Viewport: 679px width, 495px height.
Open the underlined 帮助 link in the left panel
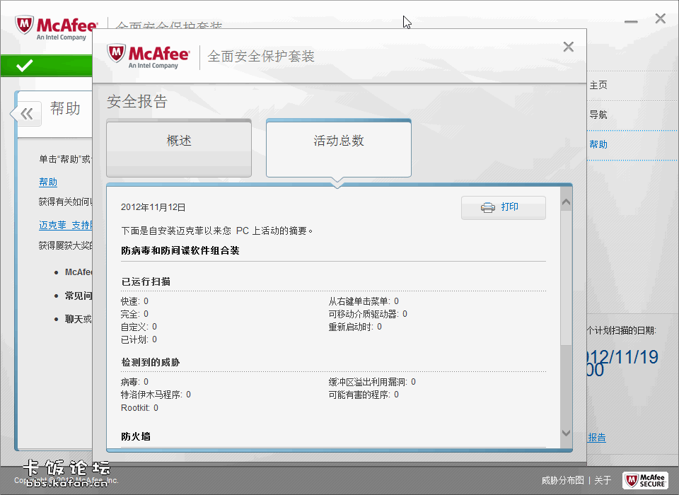[48, 182]
